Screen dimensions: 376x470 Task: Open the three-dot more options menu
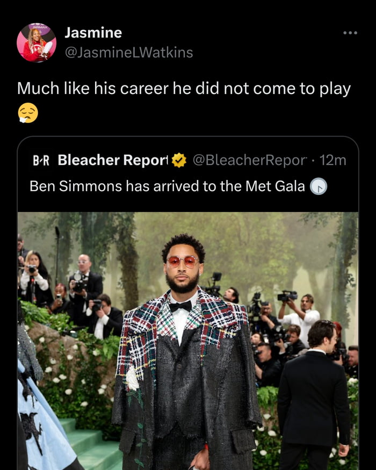pyautogui.click(x=350, y=33)
